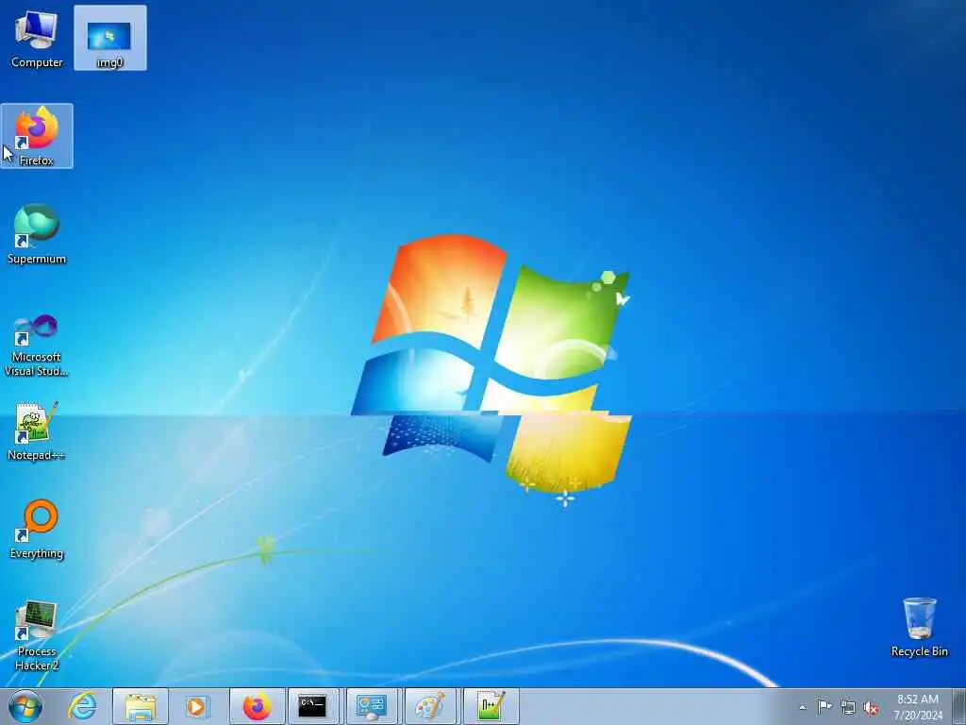Screen dimensions: 966x725
Task: Open Windows Explorer from the taskbar
Action: (x=141, y=706)
